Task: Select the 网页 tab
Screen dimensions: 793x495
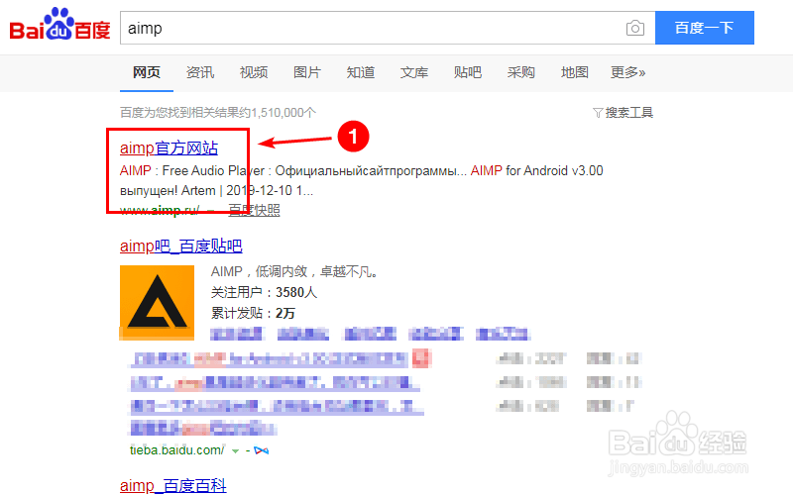Action: (x=146, y=72)
